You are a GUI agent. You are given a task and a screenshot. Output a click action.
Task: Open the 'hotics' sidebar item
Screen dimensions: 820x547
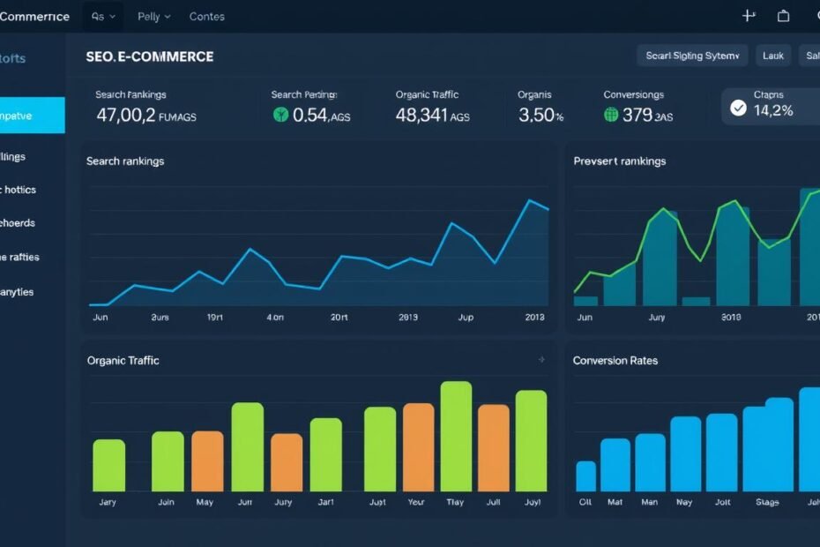pyautogui.click(x=19, y=190)
